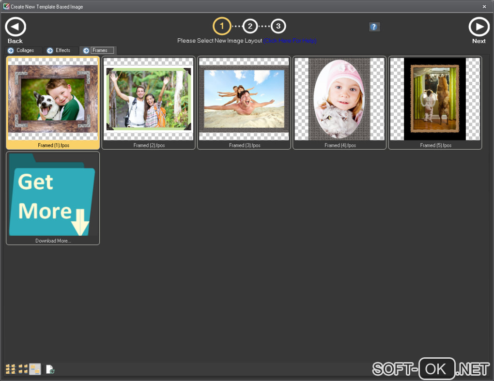Proceed with the Next arrow button

(479, 27)
